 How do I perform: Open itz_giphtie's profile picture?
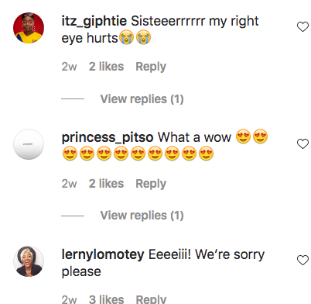click(x=29, y=28)
